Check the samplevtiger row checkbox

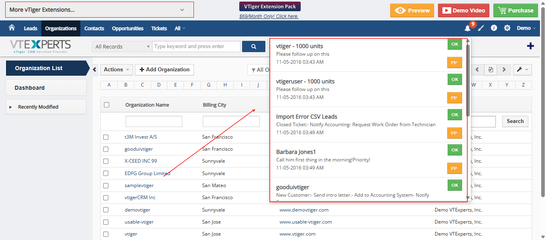click(x=106, y=186)
